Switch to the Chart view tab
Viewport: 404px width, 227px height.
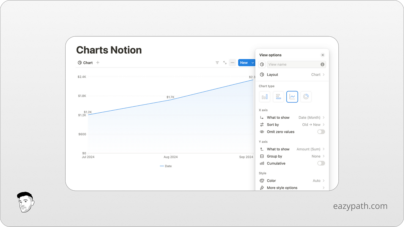(85, 63)
